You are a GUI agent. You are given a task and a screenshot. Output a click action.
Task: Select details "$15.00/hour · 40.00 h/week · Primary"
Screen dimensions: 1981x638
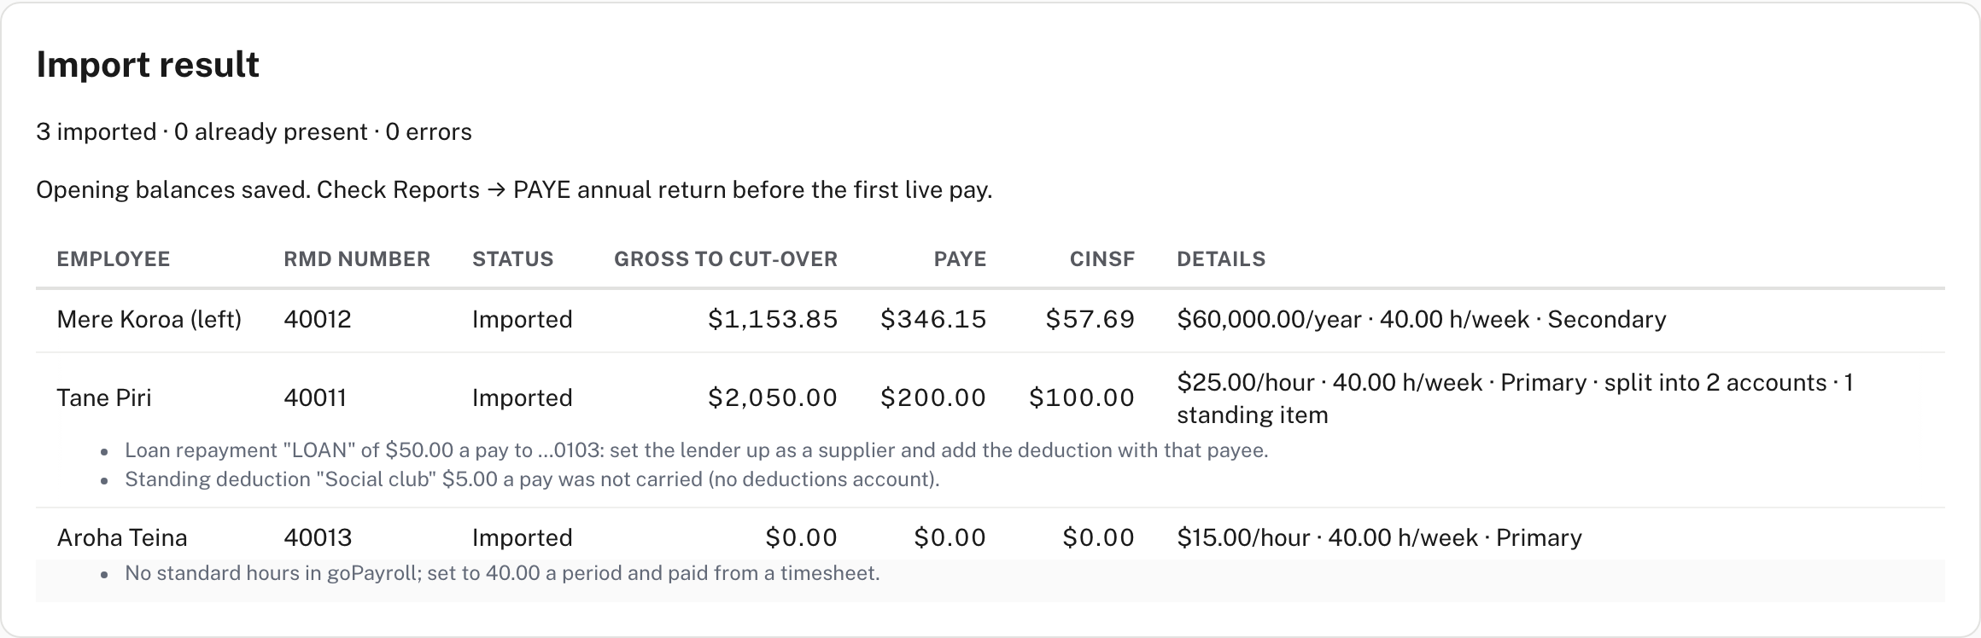click(x=1380, y=538)
